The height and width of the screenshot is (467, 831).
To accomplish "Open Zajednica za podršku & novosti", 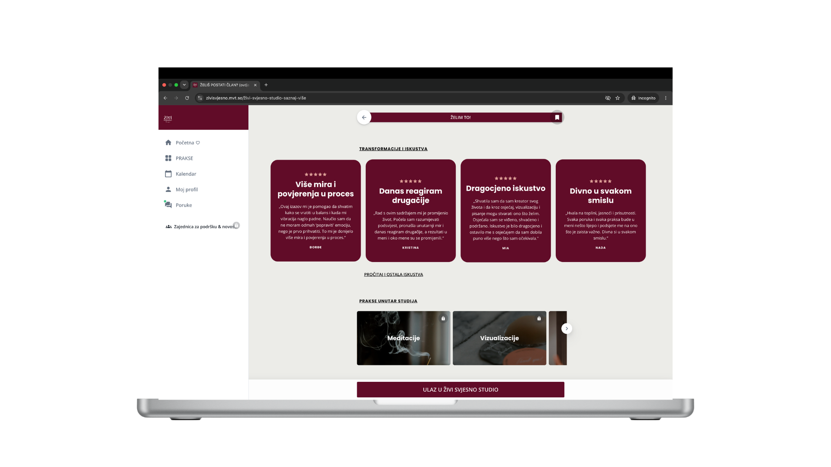I will (x=203, y=227).
